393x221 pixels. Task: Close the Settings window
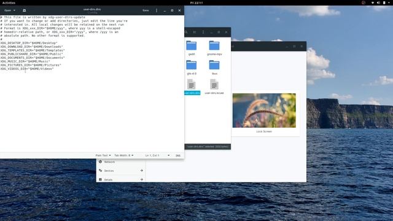click(302, 47)
